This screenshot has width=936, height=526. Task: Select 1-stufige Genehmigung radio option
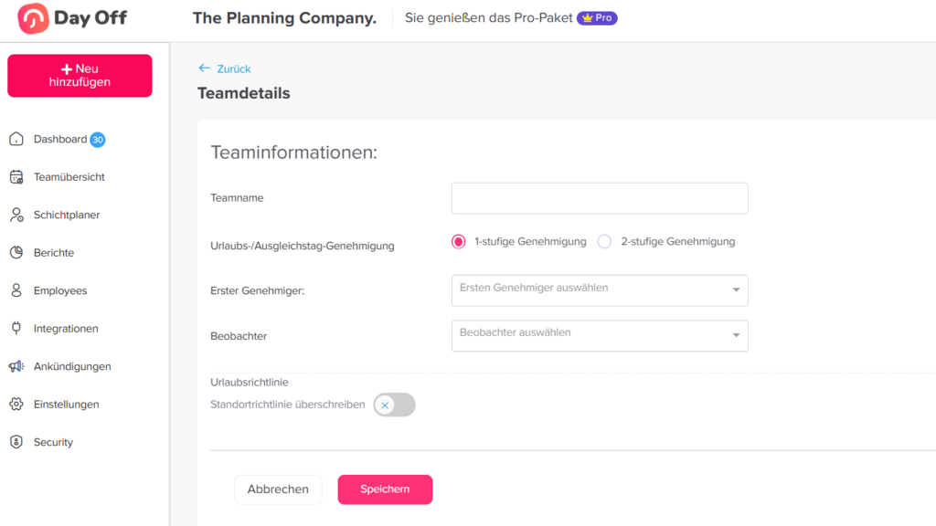(459, 242)
